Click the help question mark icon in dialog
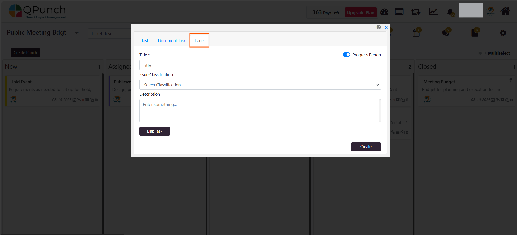Screen dimensions: 517x235 pyautogui.click(x=378, y=27)
